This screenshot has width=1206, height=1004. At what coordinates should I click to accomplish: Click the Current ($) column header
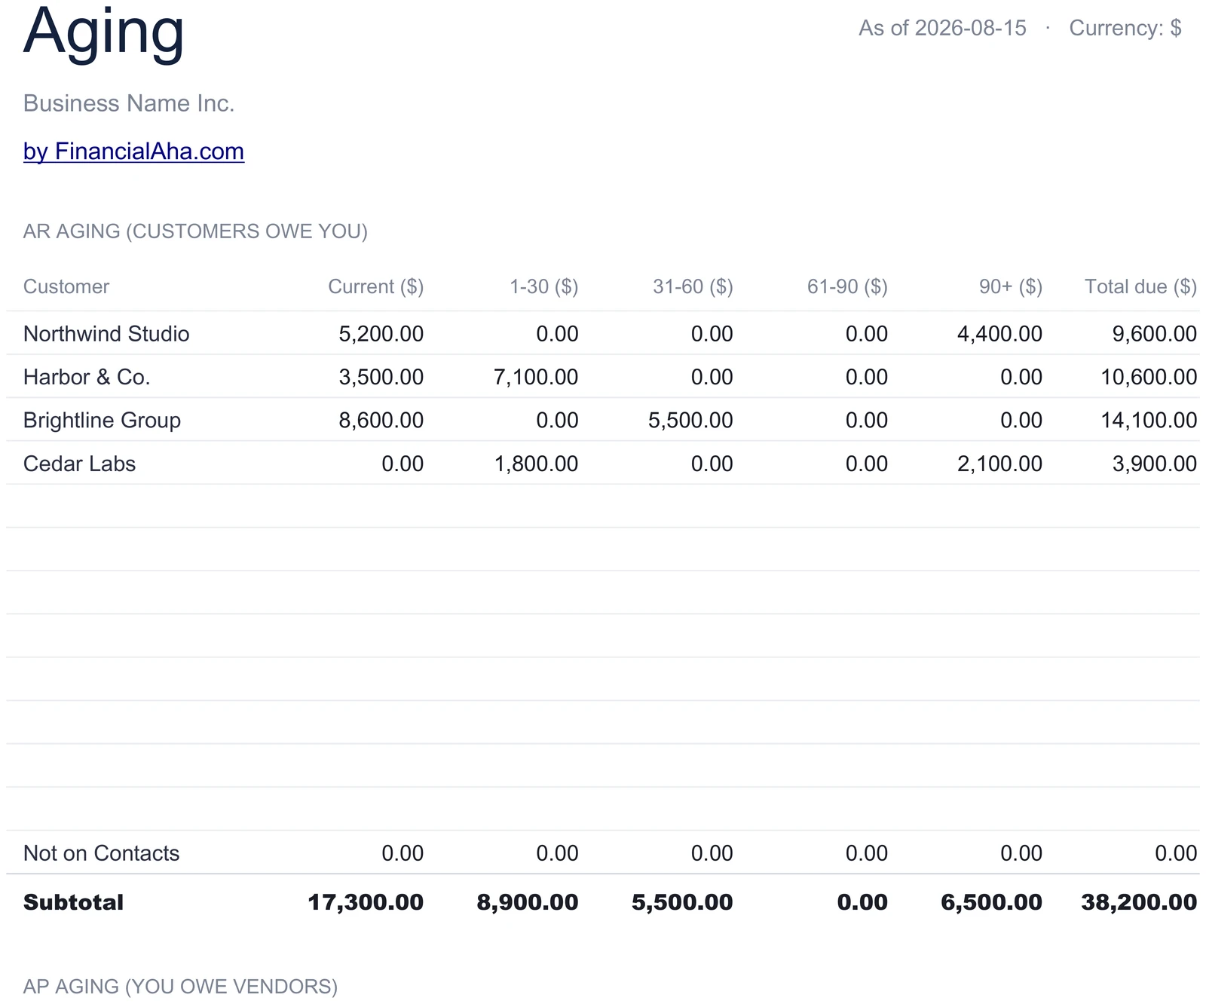click(x=375, y=286)
